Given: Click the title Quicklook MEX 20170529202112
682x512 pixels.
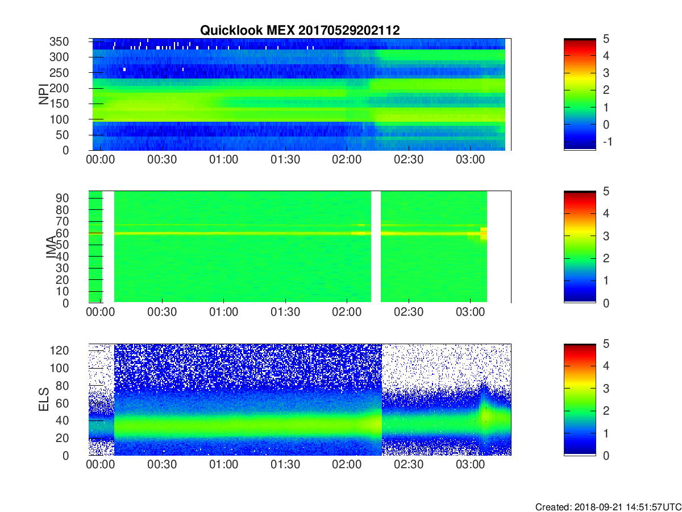Looking at the screenshot, I should coord(300,31).
